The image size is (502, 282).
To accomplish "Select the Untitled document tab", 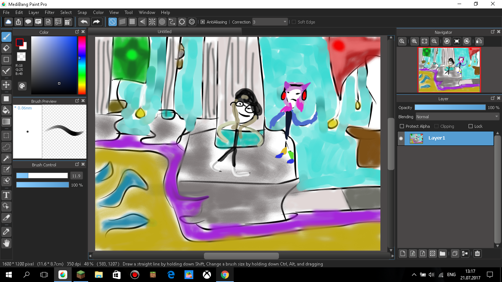I will coord(165,32).
